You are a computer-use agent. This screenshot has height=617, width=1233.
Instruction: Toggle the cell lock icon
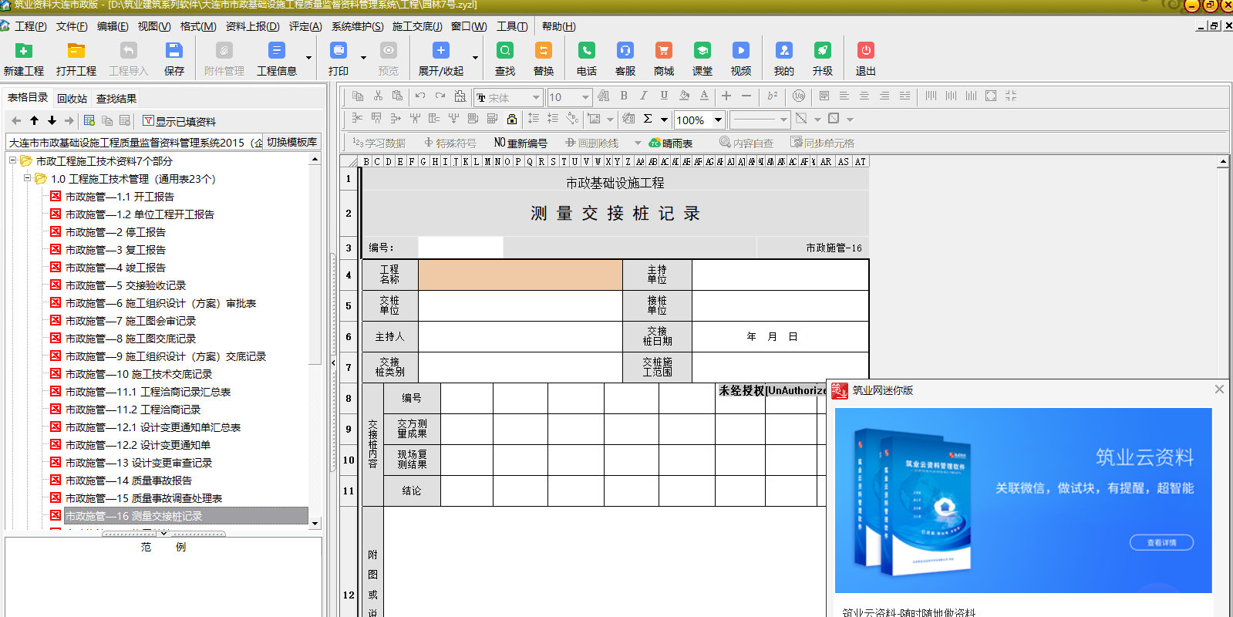[512, 119]
